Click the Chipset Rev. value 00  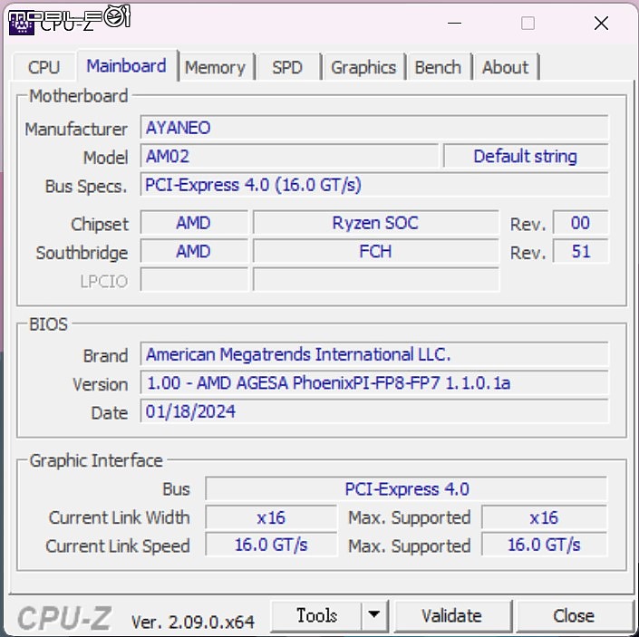click(581, 223)
